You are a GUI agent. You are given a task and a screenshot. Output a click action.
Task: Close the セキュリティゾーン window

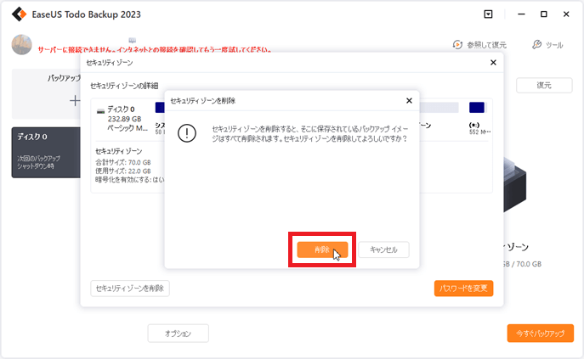[x=493, y=64]
